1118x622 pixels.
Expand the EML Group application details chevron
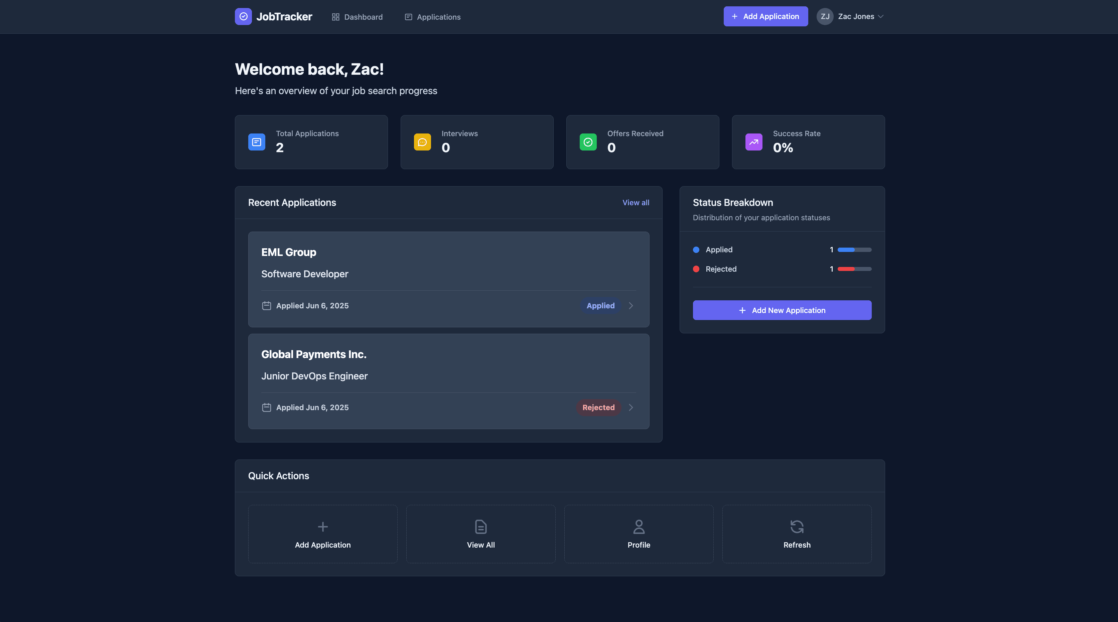pos(631,306)
